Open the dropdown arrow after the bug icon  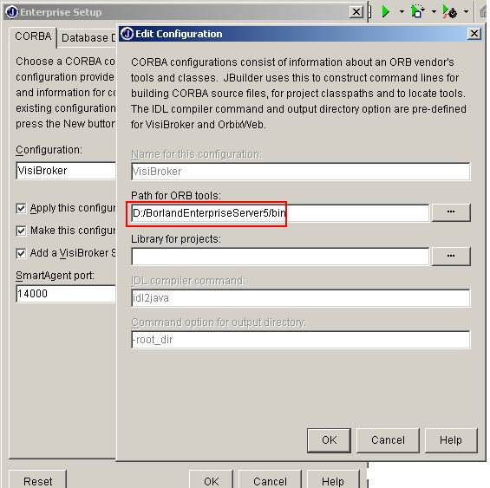(467, 12)
